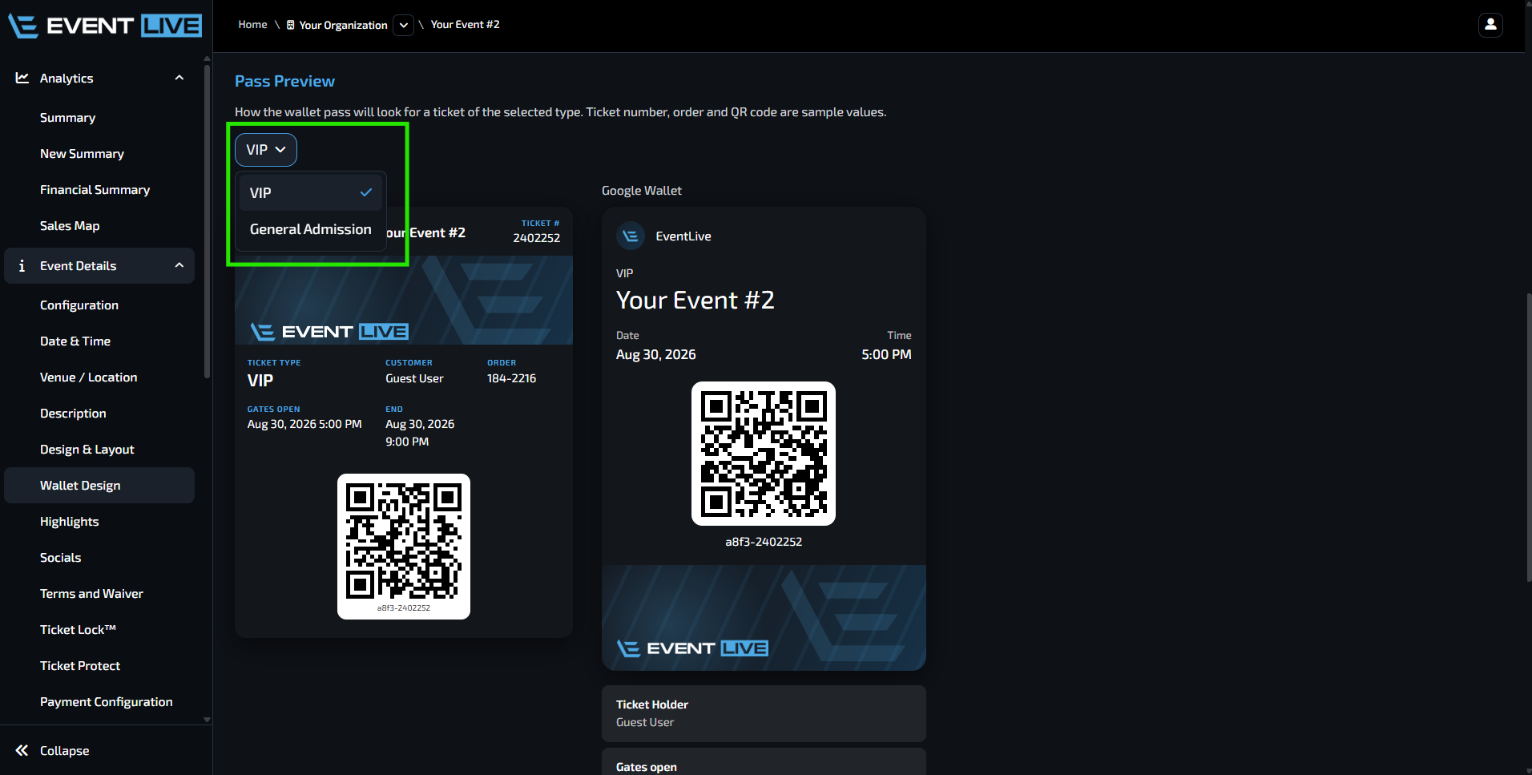The height and width of the screenshot is (775, 1532).
Task: Click ticket number 2402252 on the pass
Action: tap(537, 238)
